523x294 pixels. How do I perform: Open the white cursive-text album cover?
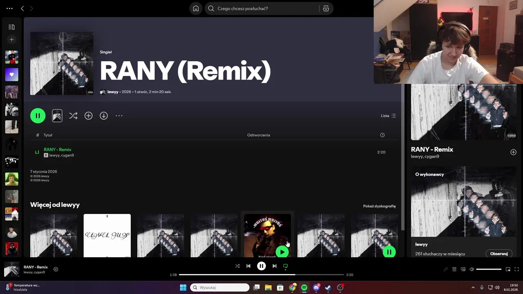point(107,236)
